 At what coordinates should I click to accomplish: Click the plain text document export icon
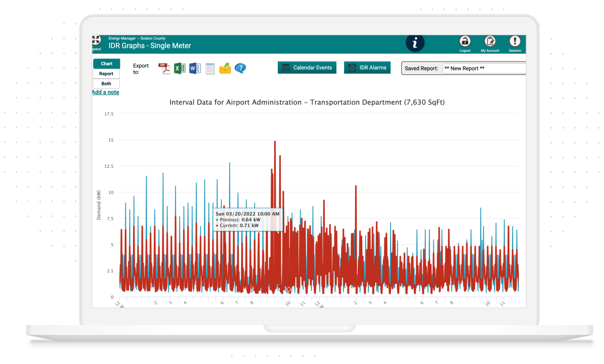(210, 69)
